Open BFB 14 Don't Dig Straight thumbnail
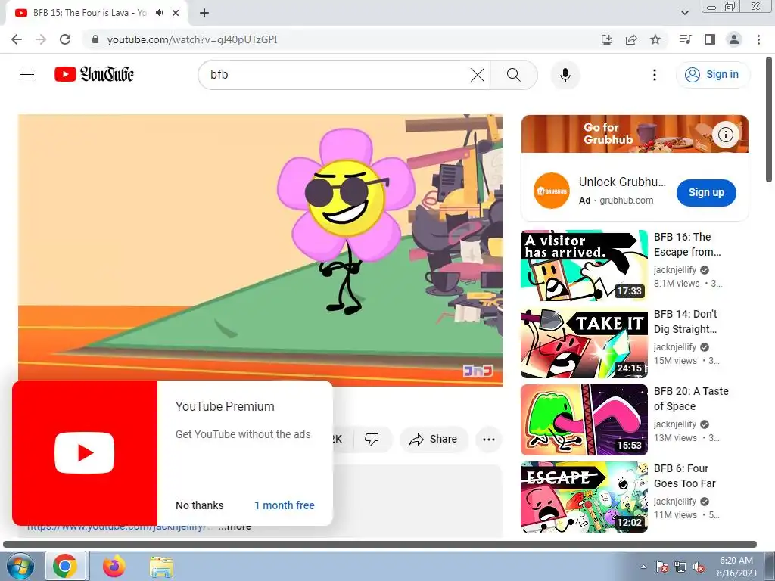775x581 pixels. (x=584, y=343)
